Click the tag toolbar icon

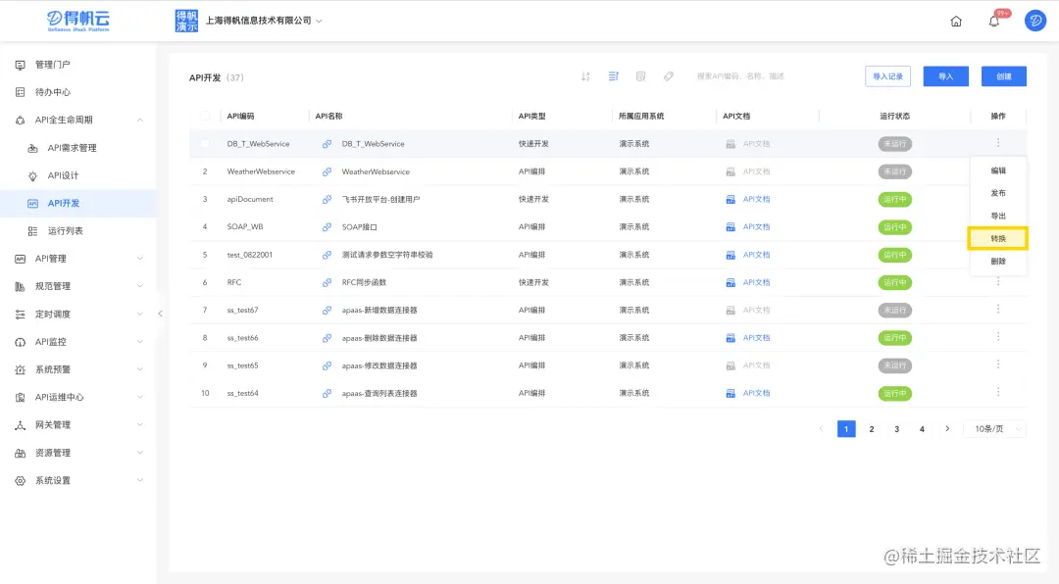tap(669, 76)
